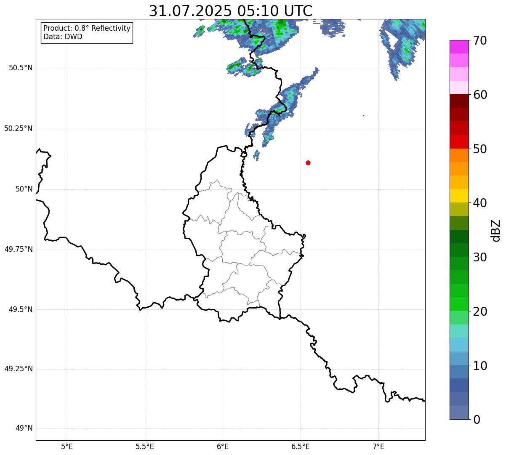The image size is (506, 455).
Task: Click the bright red swatch just above 50 dBZ
Action: tap(459, 142)
